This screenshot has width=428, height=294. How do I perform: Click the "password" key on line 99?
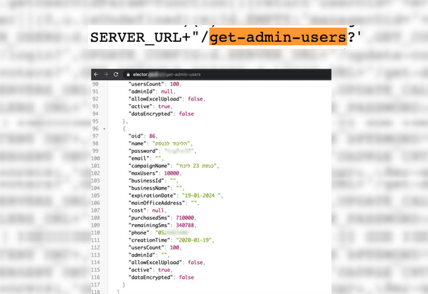(x=143, y=151)
